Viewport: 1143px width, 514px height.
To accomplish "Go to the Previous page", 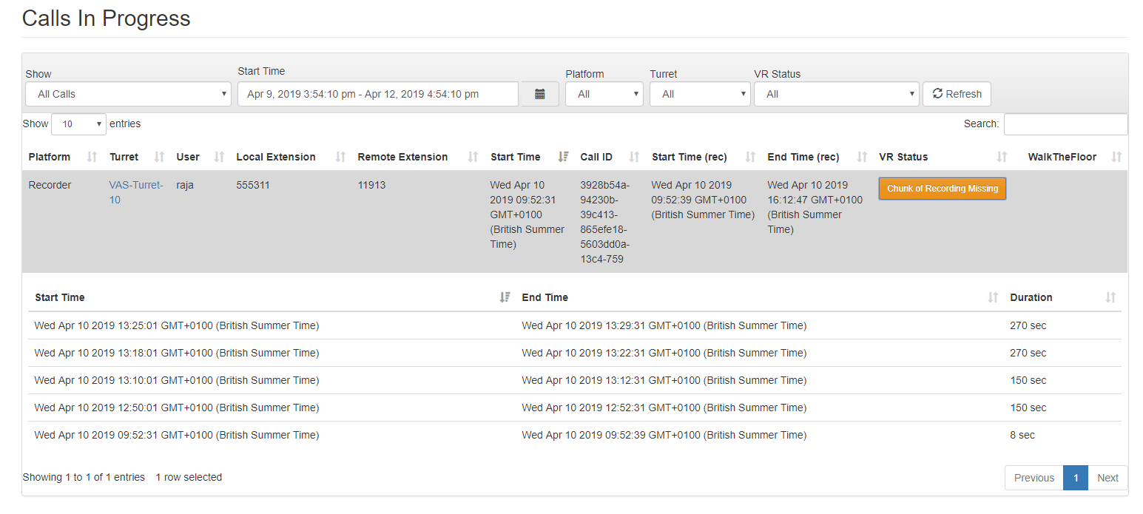I will [x=1034, y=478].
